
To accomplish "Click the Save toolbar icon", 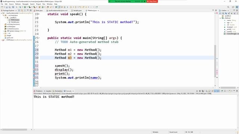I will (7, 7).
